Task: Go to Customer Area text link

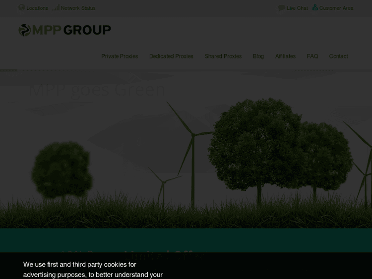Action: pos(336,8)
